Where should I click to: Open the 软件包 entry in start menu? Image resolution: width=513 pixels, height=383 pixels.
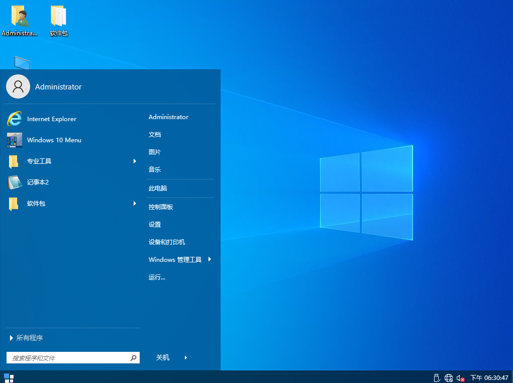(x=72, y=203)
